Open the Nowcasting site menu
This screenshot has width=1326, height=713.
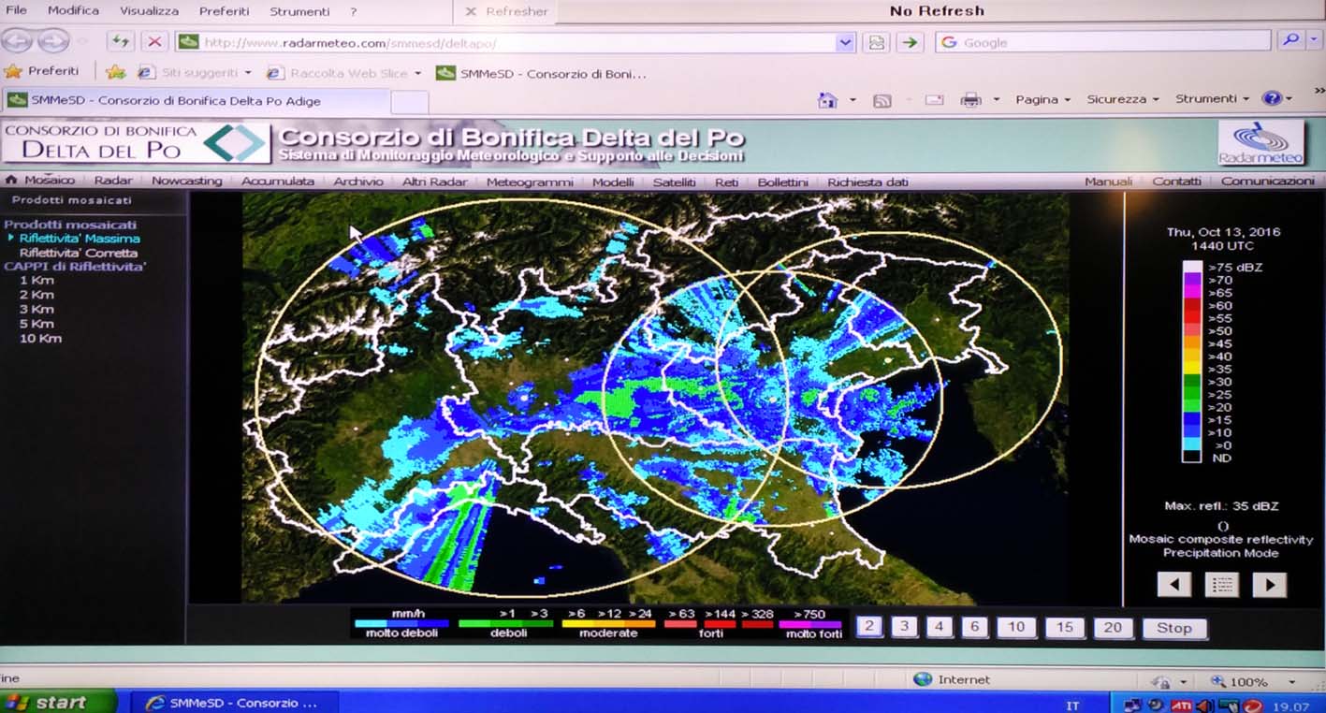[x=187, y=181]
